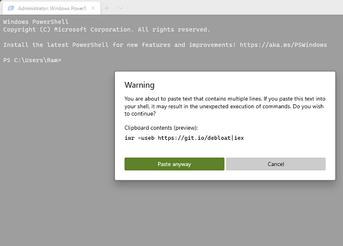Click the PowerShell icon in the tab
The image size is (343, 246).
(x=11, y=8)
